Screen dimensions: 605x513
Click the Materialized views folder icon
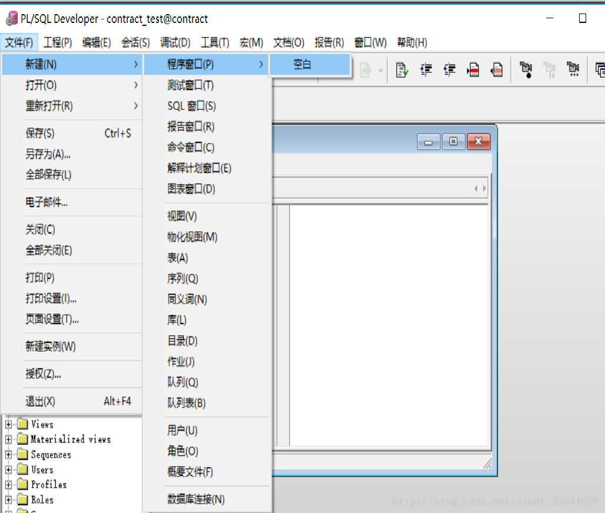click(23, 439)
